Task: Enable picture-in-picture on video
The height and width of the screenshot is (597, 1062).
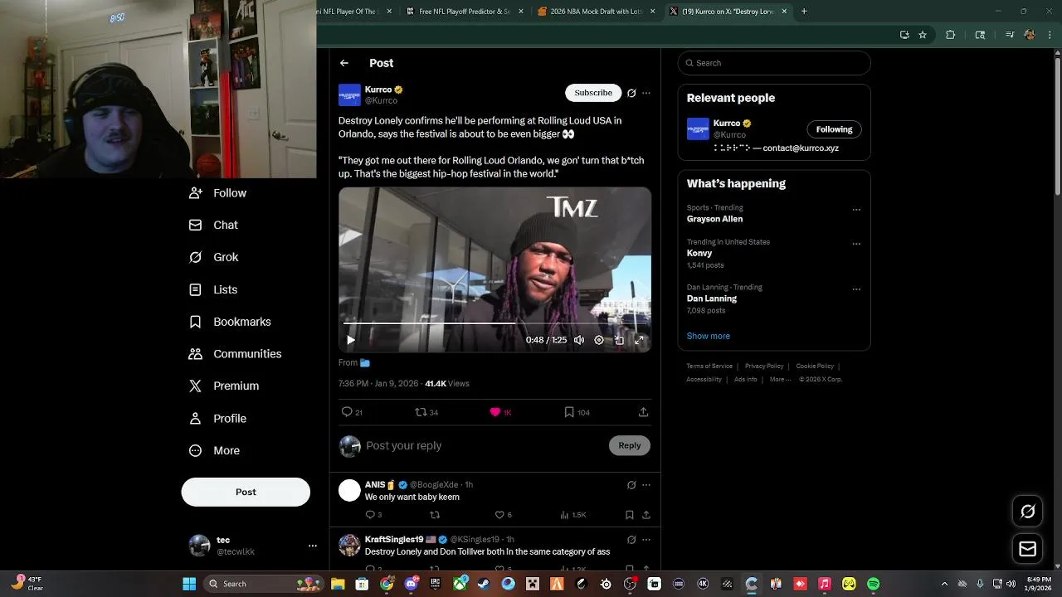Action: 619,340
